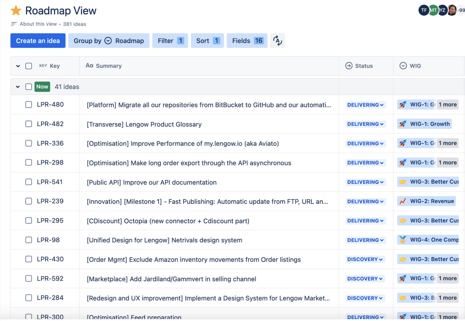Click the filter lines icon beside About this view
The image size is (465, 321).
coord(13,24)
